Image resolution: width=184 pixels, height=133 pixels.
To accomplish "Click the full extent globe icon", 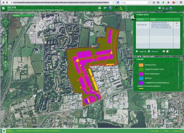I will pos(6,58).
